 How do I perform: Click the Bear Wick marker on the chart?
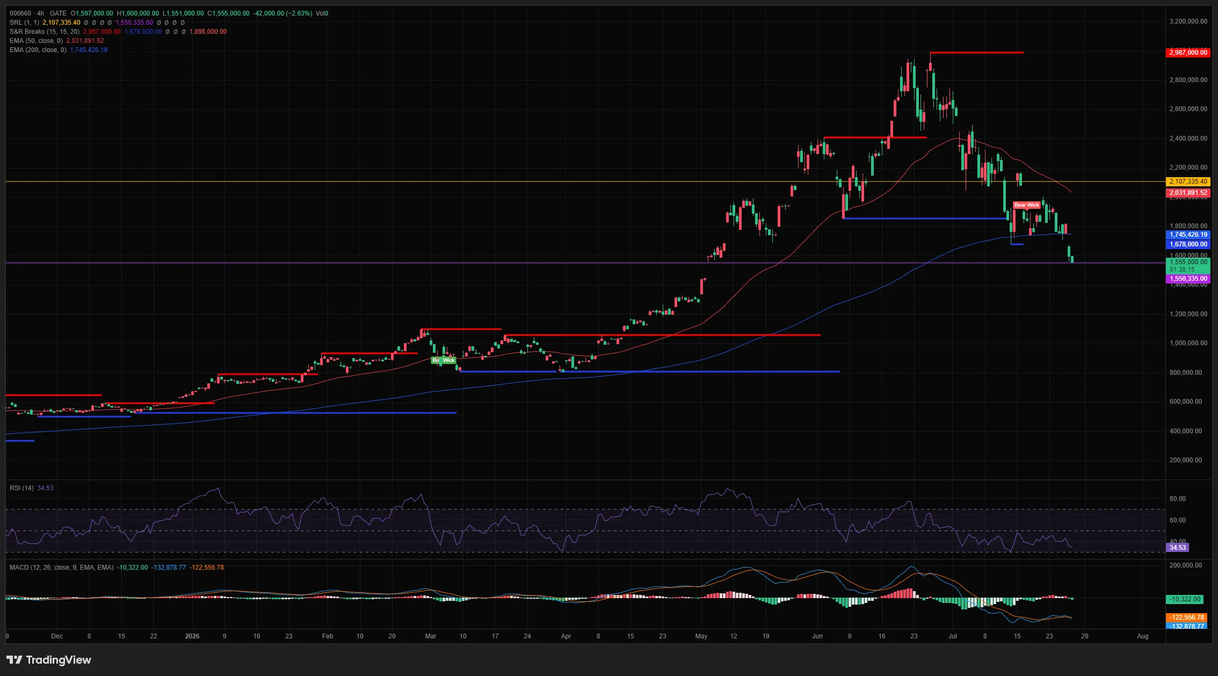coord(1026,205)
